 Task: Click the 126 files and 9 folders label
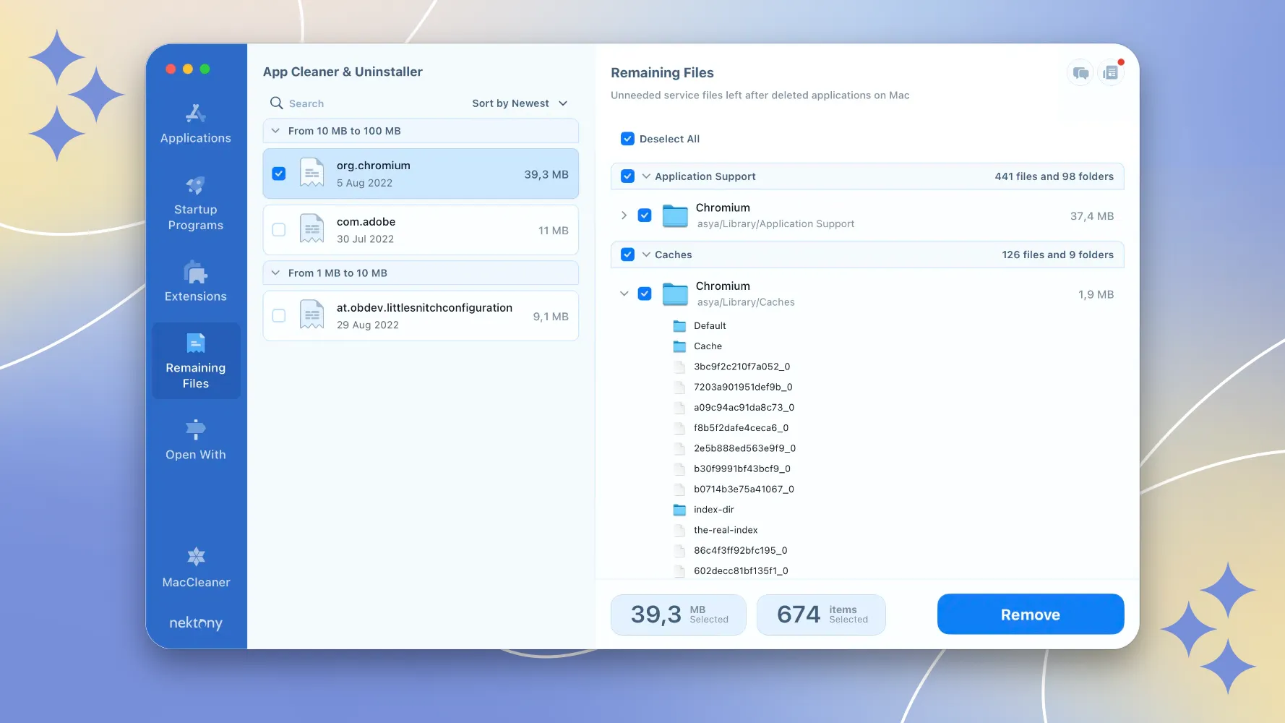pos(1057,254)
